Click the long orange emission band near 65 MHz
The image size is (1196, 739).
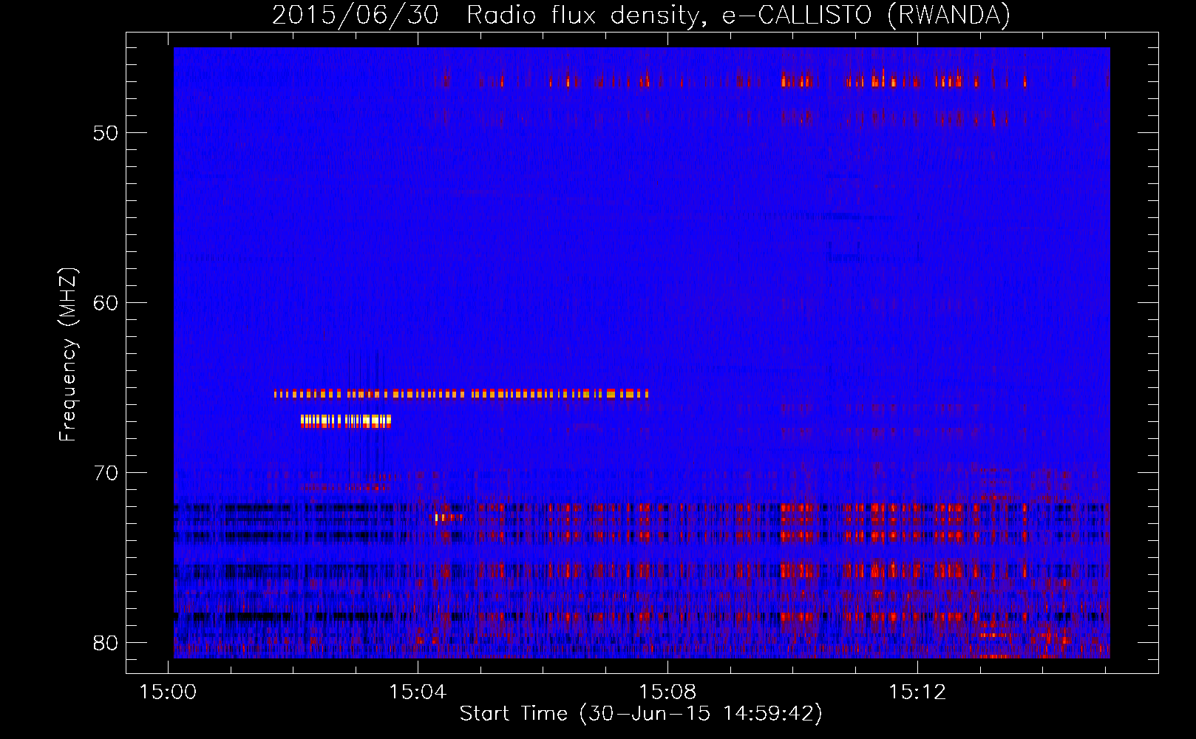(461, 394)
